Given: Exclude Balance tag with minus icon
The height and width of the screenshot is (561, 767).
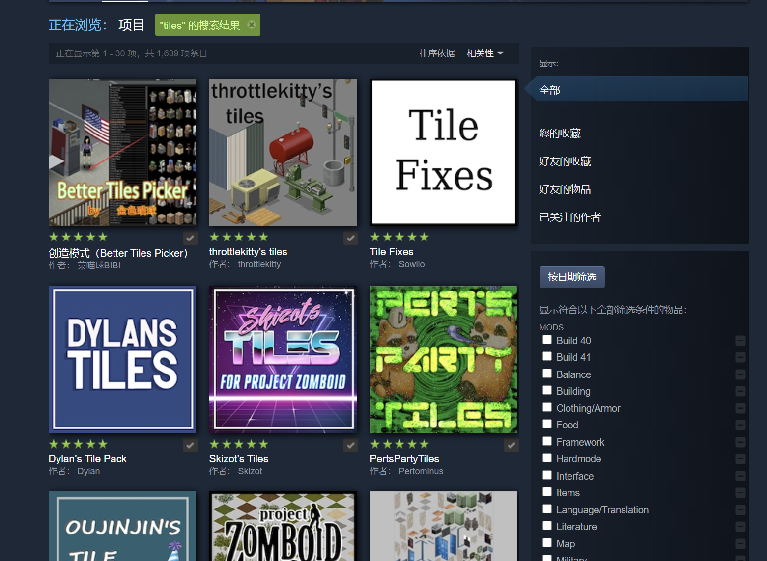Looking at the screenshot, I should click(740, 374).
